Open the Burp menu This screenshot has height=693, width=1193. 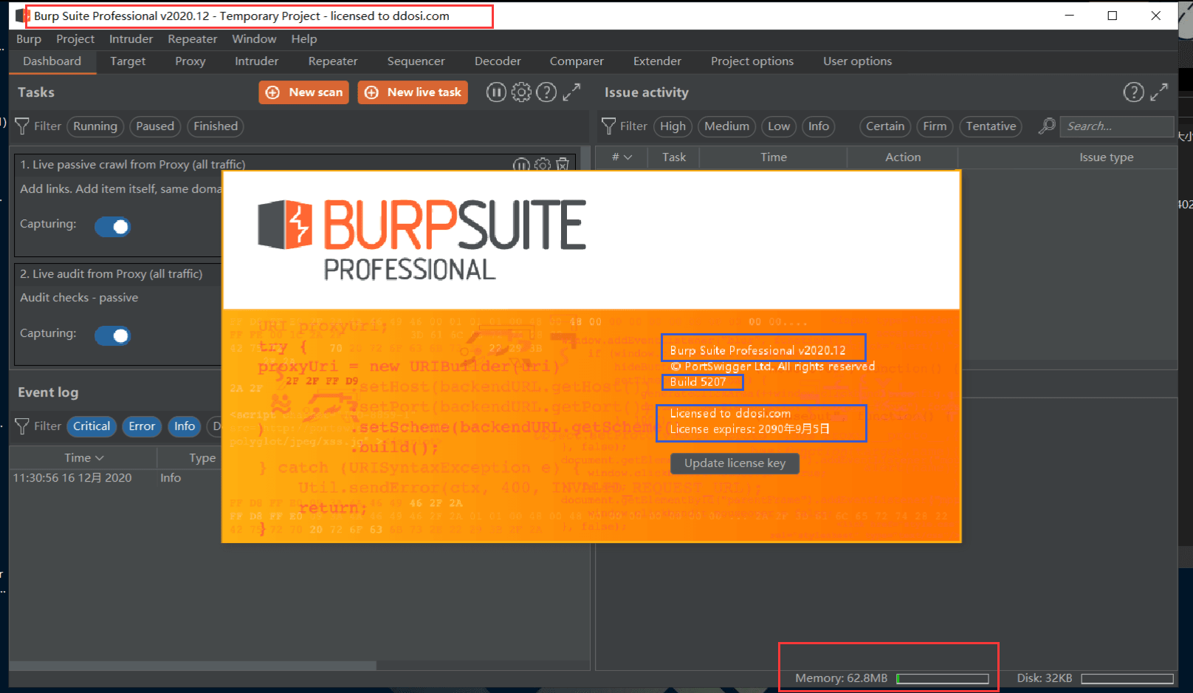tap(29, 39)
